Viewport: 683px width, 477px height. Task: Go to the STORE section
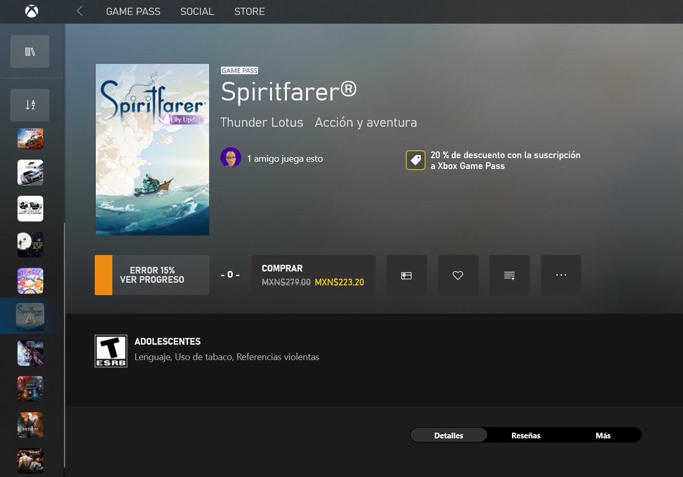coord(249,11)
